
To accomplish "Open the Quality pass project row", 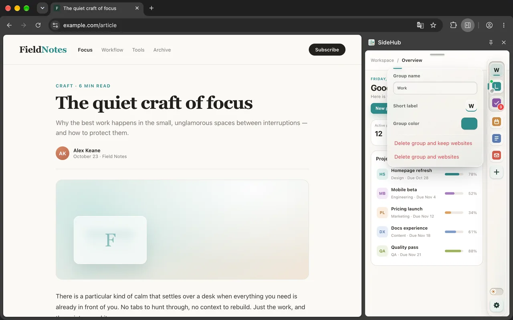I will click(x=427, y=251).
